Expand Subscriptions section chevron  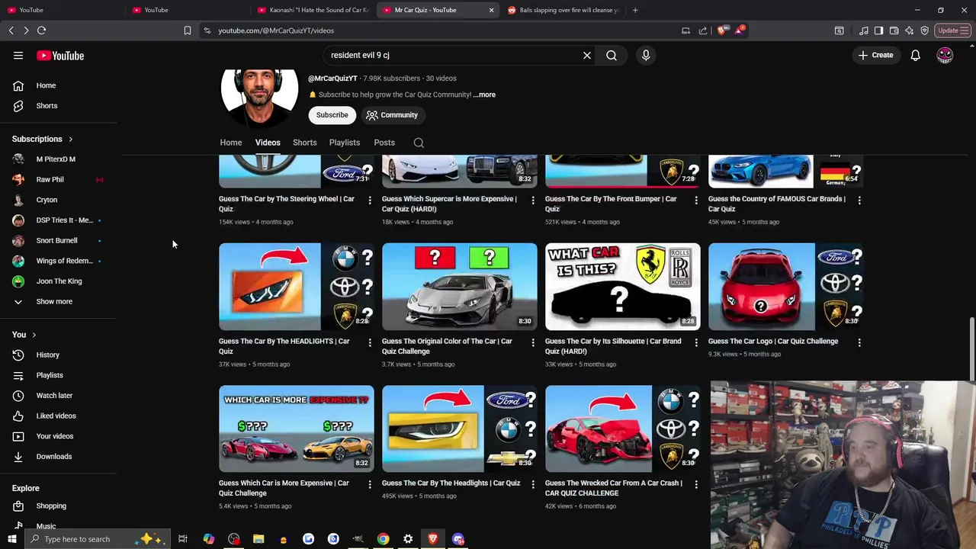[x=70, y=140]
